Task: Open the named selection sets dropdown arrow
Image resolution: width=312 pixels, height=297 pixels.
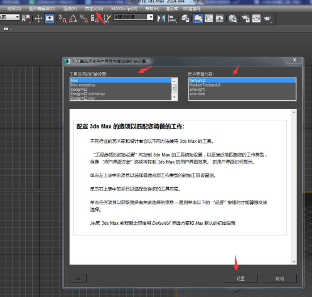Action: point(150,17)
